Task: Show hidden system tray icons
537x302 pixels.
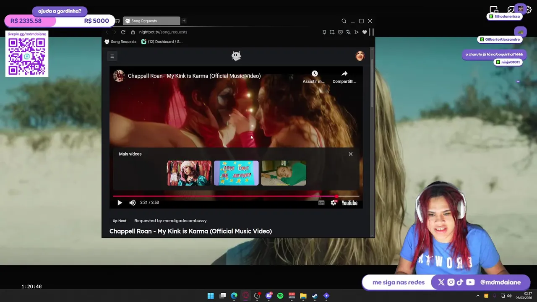Action: point(477,296)
